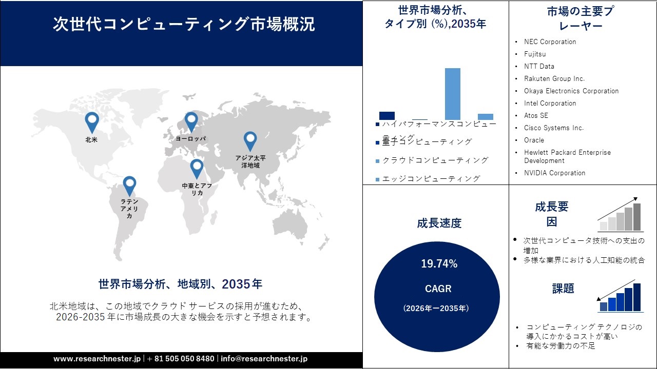657x369 pixels.
Task: Open the www.researchnester.jp website link
Action: (96, 359)
